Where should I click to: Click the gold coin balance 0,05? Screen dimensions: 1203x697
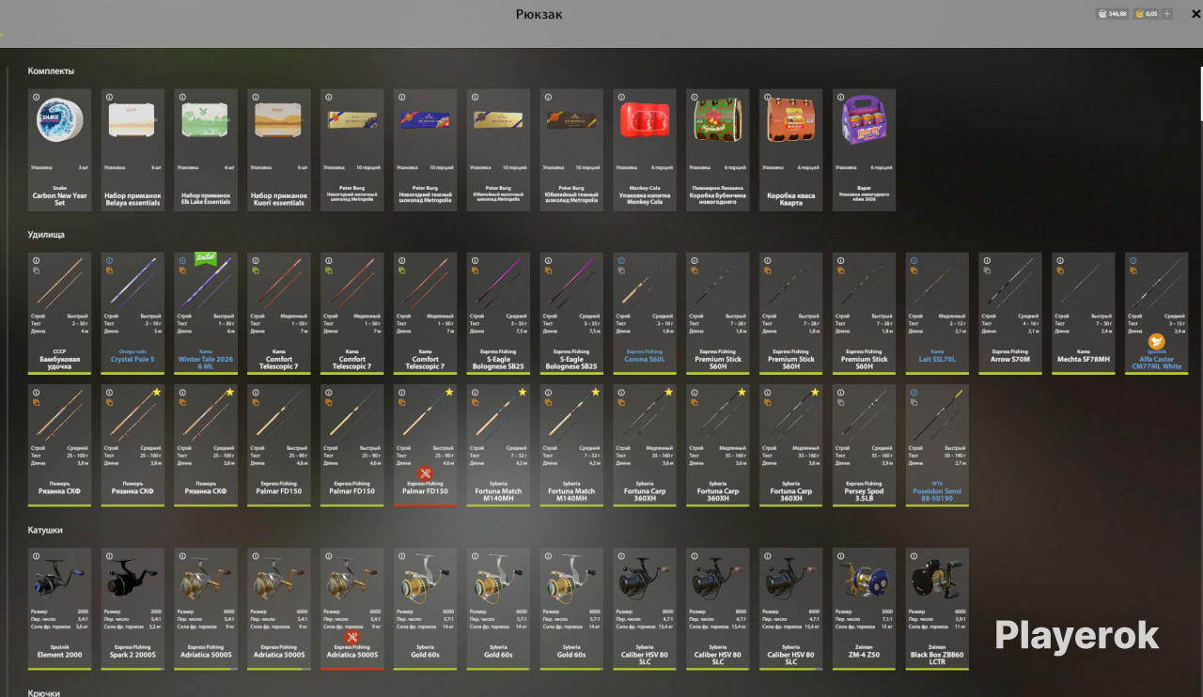pos(1146,14)
